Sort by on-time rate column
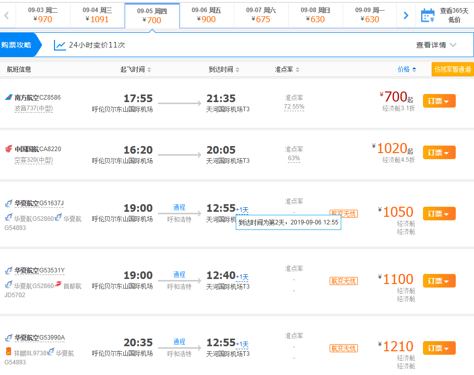This screenshot has height=375, width=474. (287, 70)
